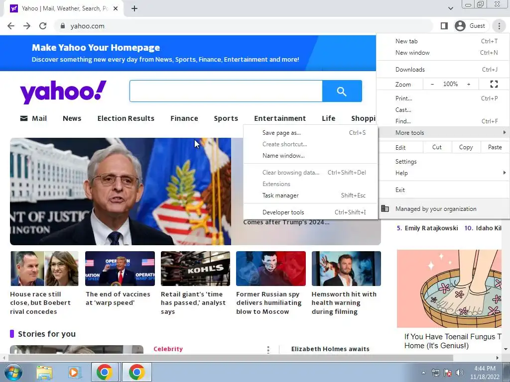This screenshot has width=510, height=382.
Task: Click the Managed by your organization item
Action: (x=443, y=209)
